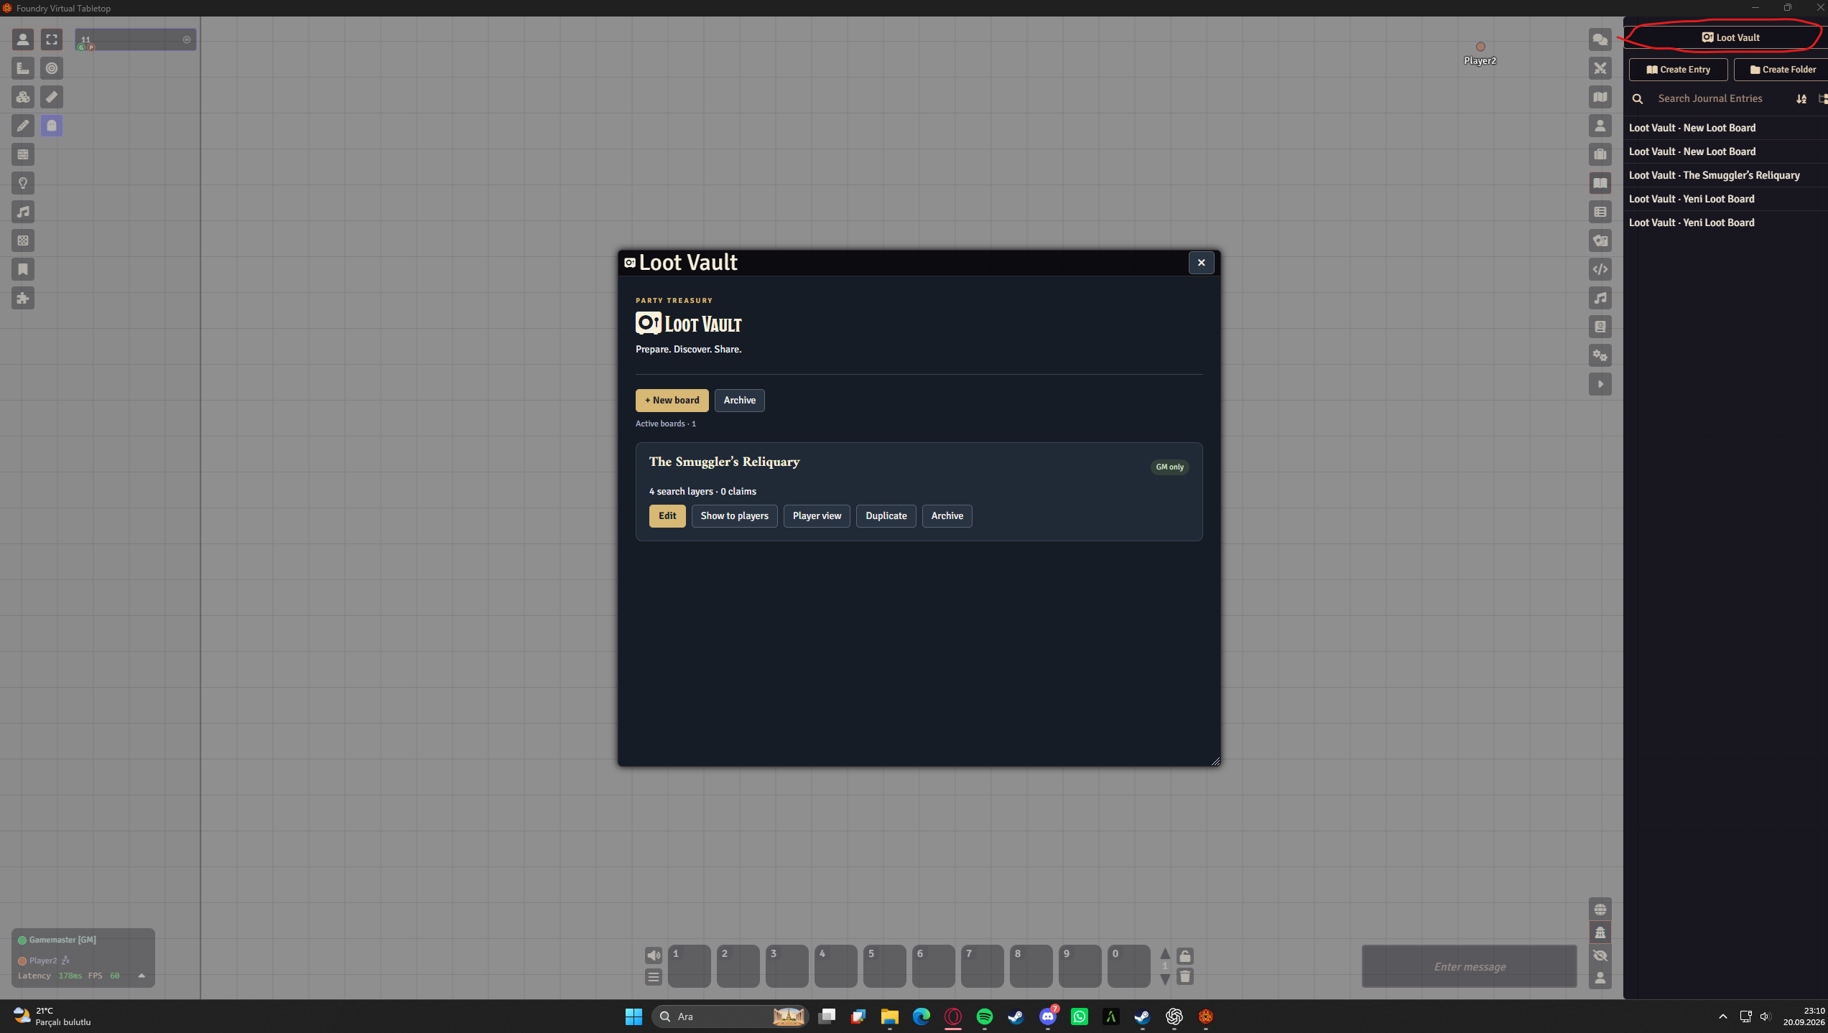The width and height of the screenshot is (1828, 1033).
Task: Open Loot Vault · The Smuggler's Reliquary entry
Action: [1714, 175]
